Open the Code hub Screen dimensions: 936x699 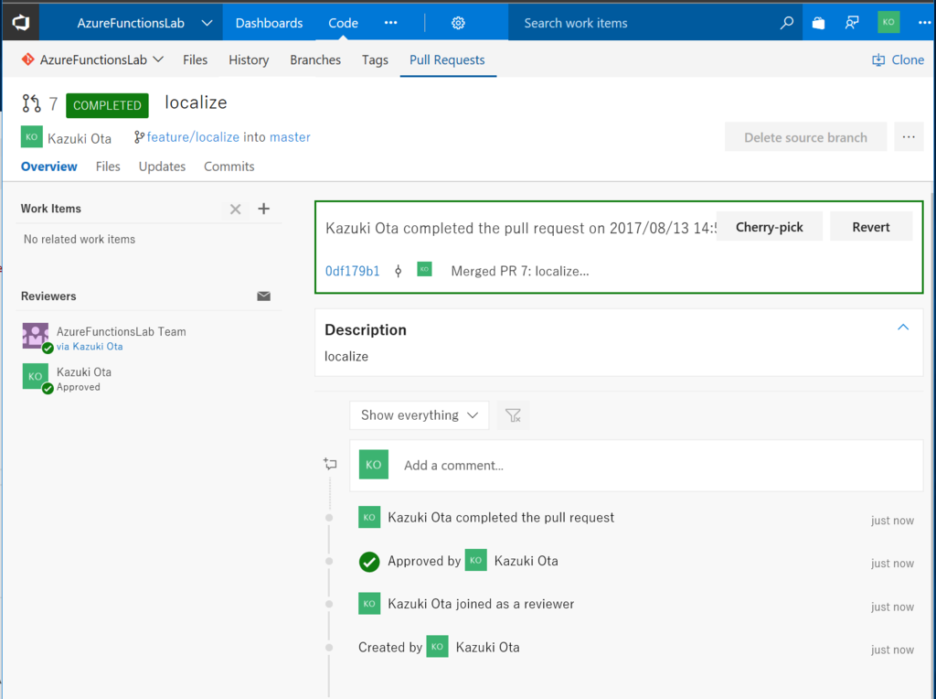point(344,23)
